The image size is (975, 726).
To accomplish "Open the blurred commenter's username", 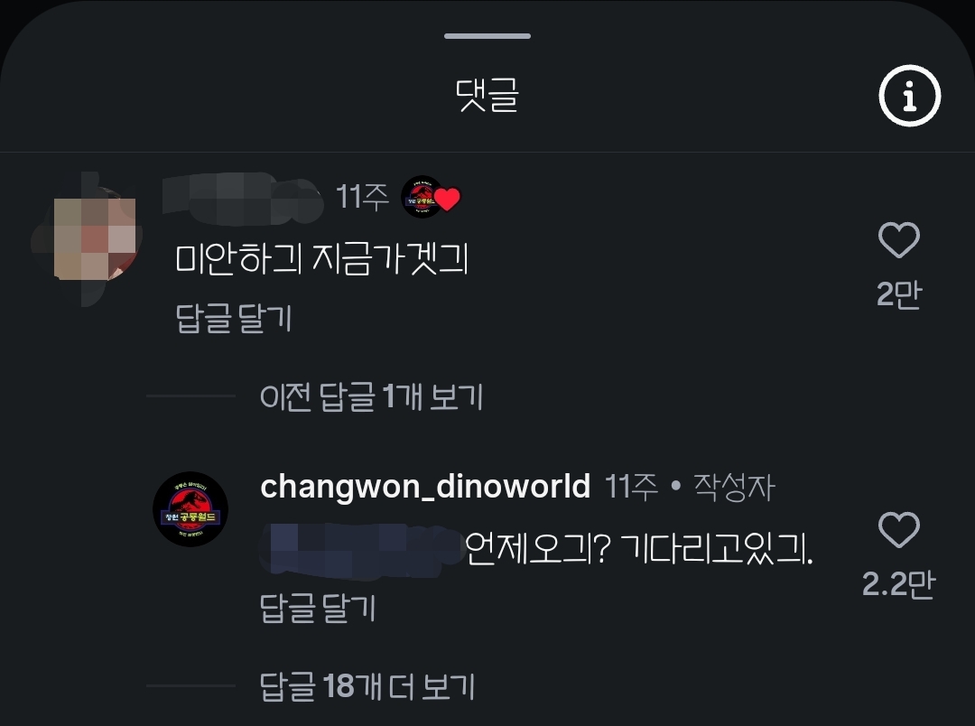I will pyautogui.click(x=243, y=198).
